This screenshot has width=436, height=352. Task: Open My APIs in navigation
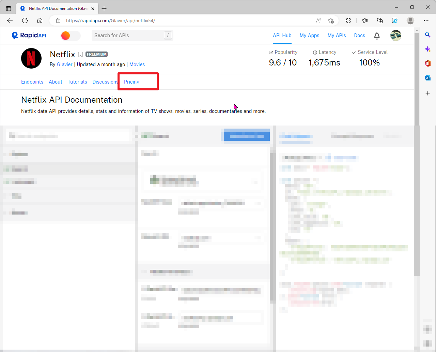click(x=337, y=35)
